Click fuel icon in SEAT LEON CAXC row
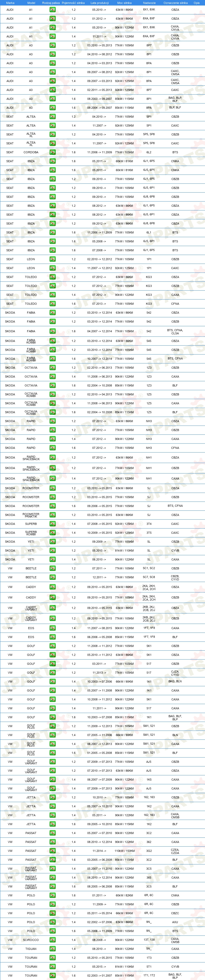 click(x=52, y=268)
